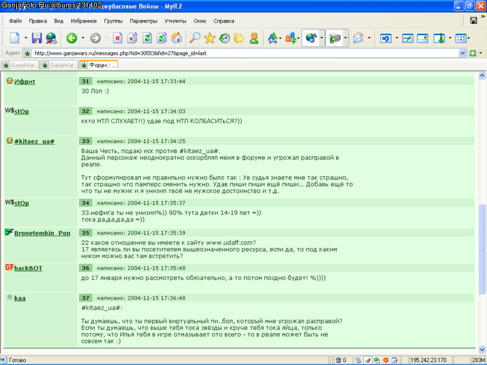Expand toolbar overflow chevron at top right
This screenshot has height=365, width=487.
tap(483, 16)
